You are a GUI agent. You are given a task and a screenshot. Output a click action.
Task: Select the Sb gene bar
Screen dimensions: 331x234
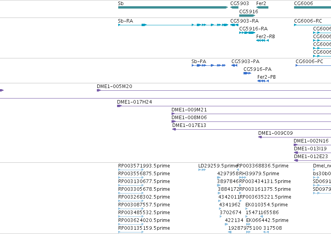(173, 7)
